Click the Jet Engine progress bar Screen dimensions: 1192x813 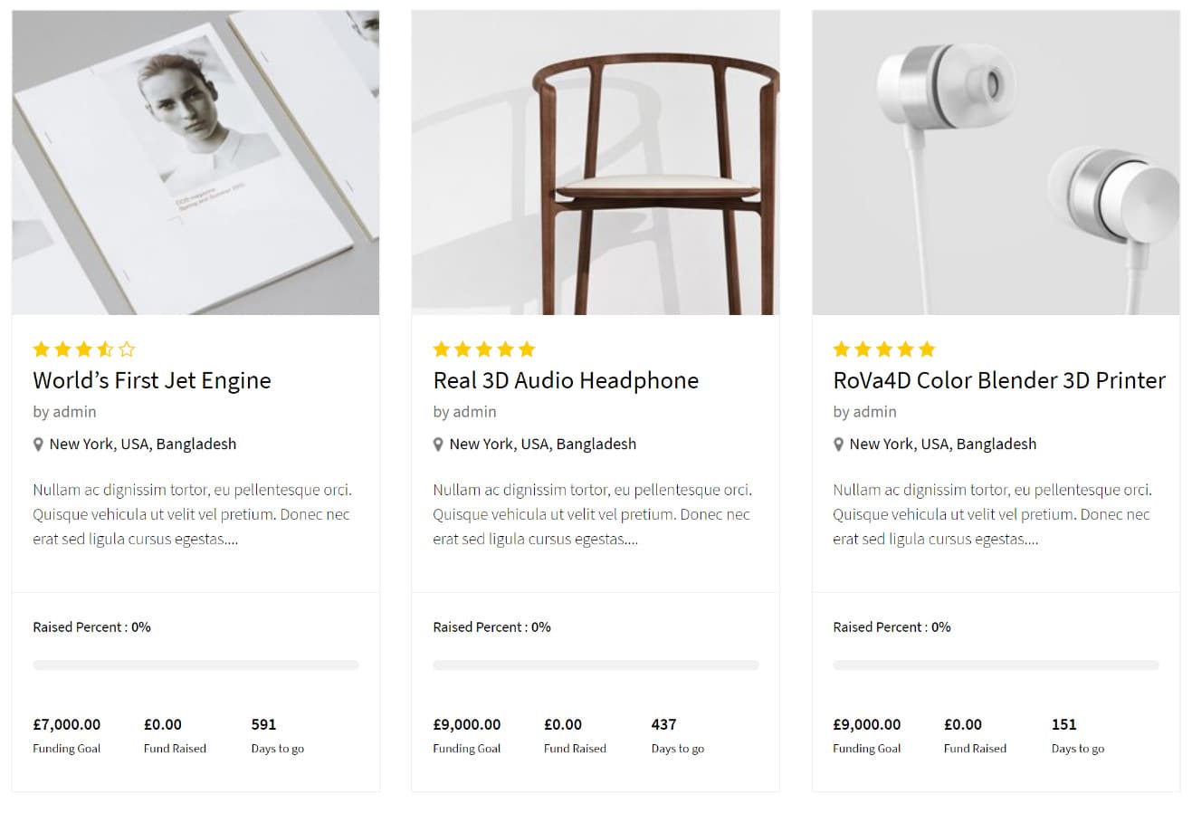pos(195,665)
